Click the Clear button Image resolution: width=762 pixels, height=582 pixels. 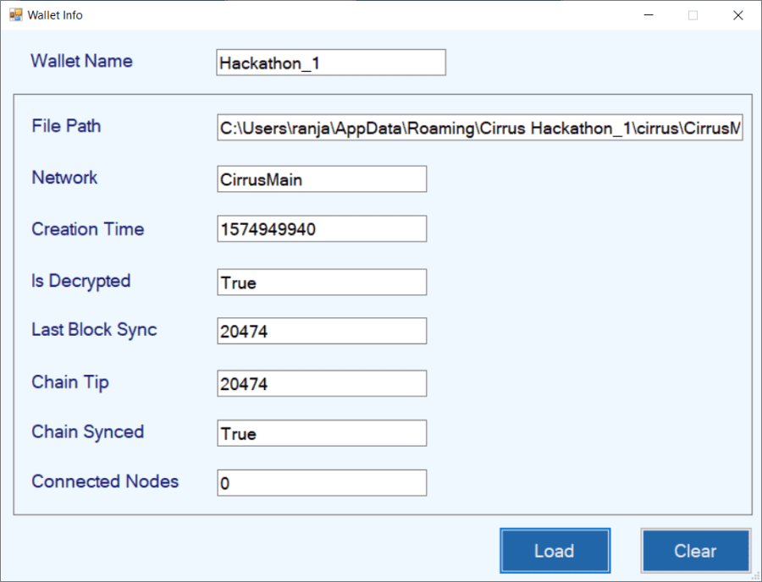point(695,551)
